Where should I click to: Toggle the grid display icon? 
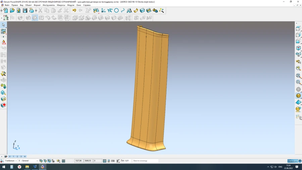tap(63, 161)
